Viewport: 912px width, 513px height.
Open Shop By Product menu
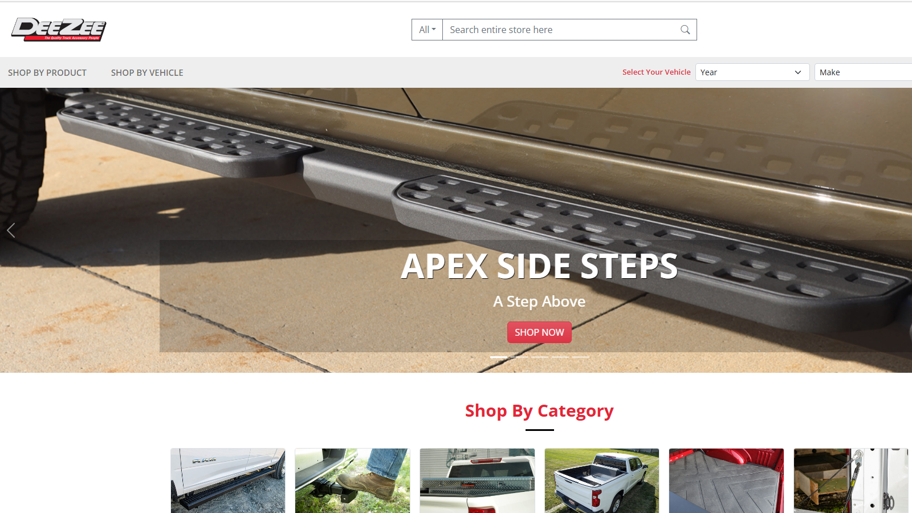(47, 72)
